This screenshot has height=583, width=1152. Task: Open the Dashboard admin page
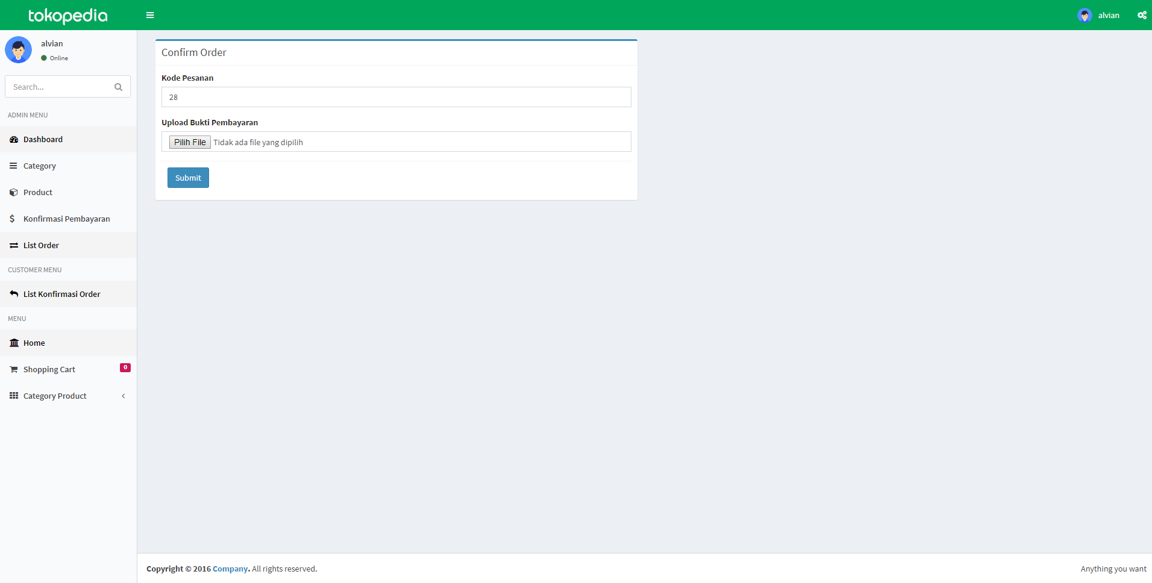pyautogui.click(x=42, y=139)
